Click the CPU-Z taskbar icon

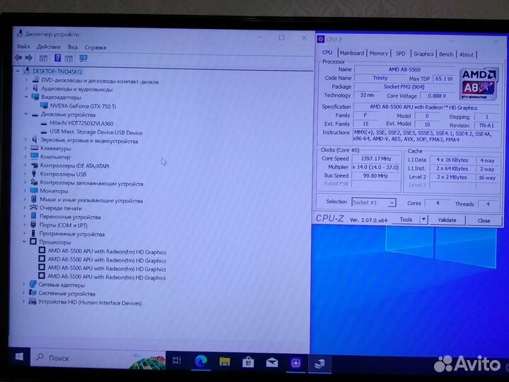[x=296, y=363]
